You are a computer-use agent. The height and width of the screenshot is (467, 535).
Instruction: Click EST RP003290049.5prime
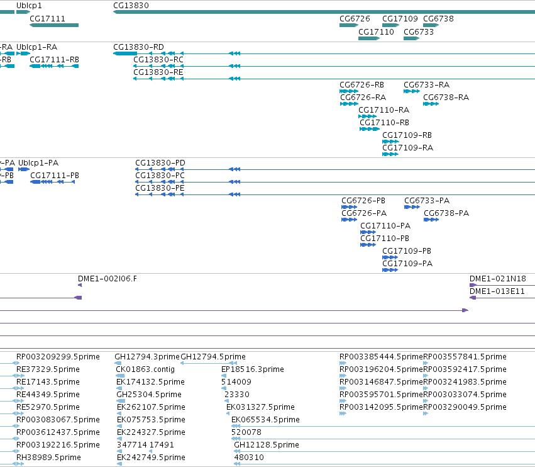point(426,414)
